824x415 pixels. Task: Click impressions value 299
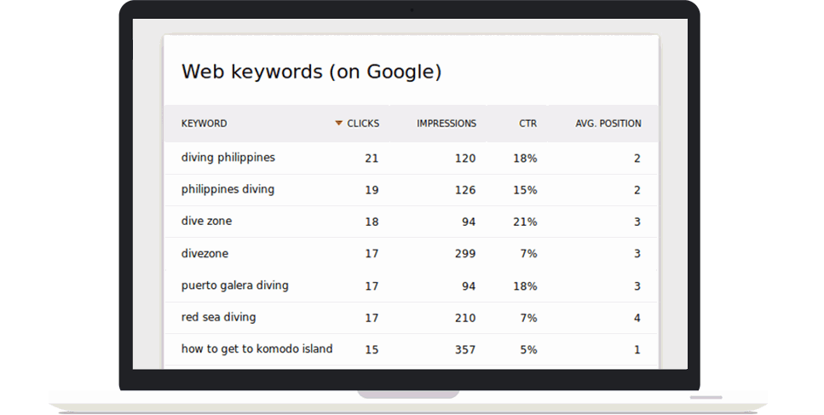click(465, 254)
